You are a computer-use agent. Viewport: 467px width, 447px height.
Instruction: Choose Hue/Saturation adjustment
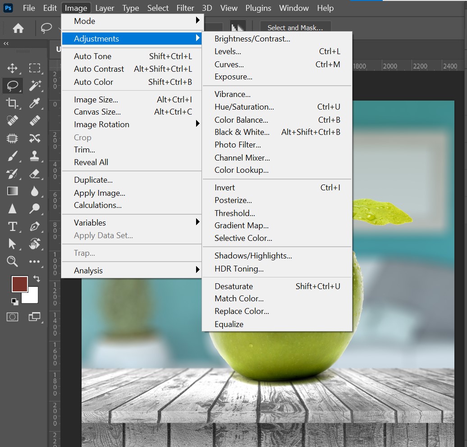(277, 107)
